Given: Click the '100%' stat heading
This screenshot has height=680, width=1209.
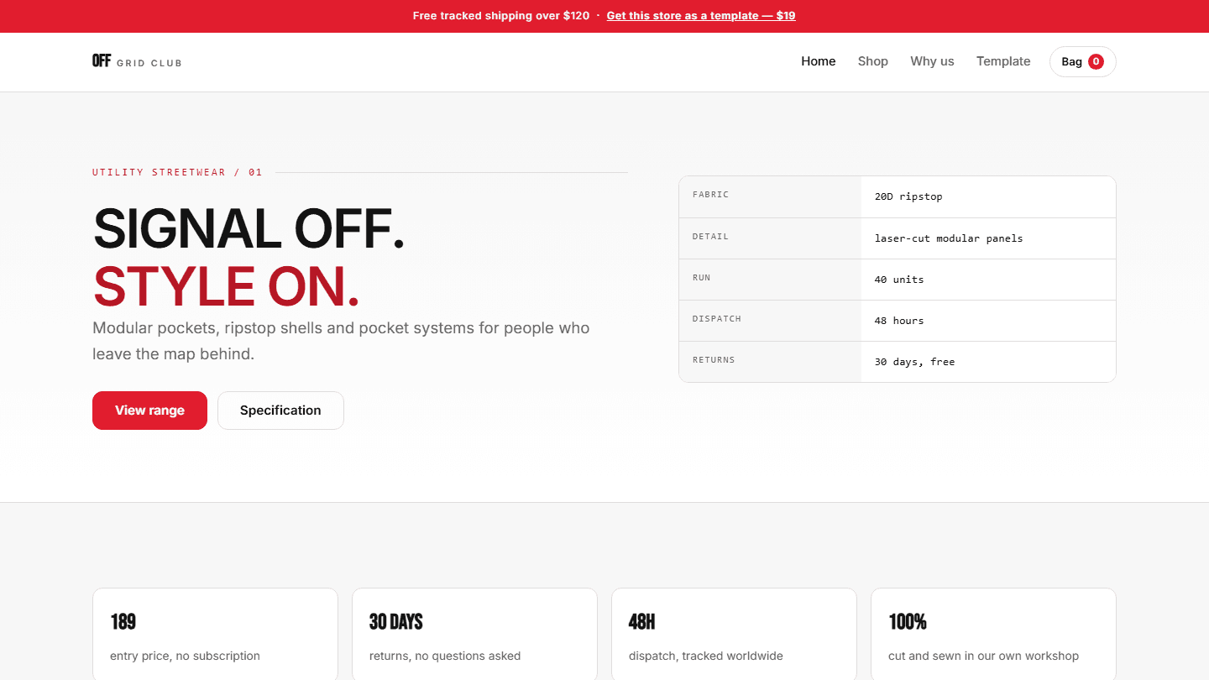Looking at the screenshot, I should coord(908,622).
